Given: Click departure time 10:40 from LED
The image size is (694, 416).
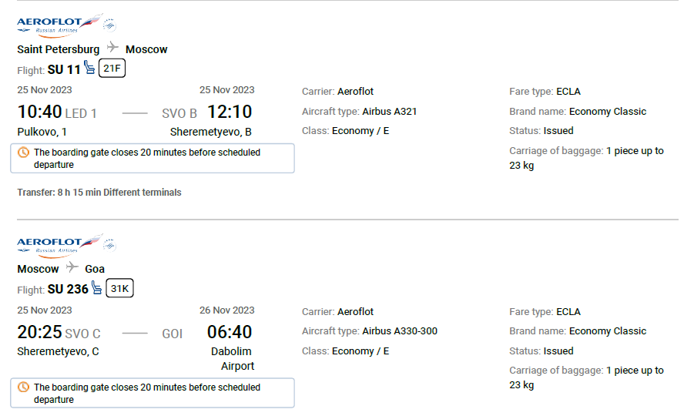Looking at the screenshot, I should [39, 112].
